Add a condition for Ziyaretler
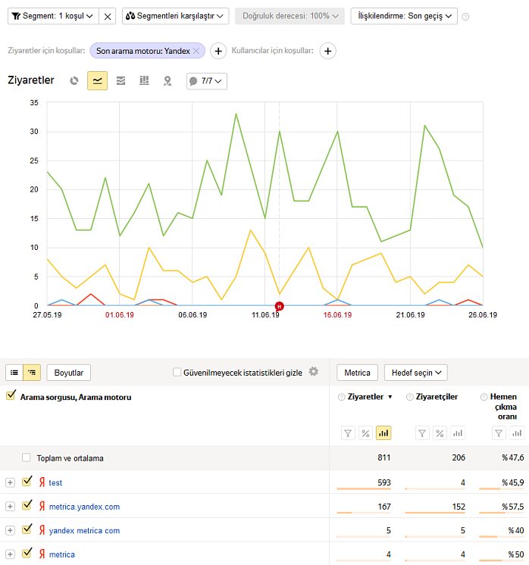The image size is (529, 565). 218,51
